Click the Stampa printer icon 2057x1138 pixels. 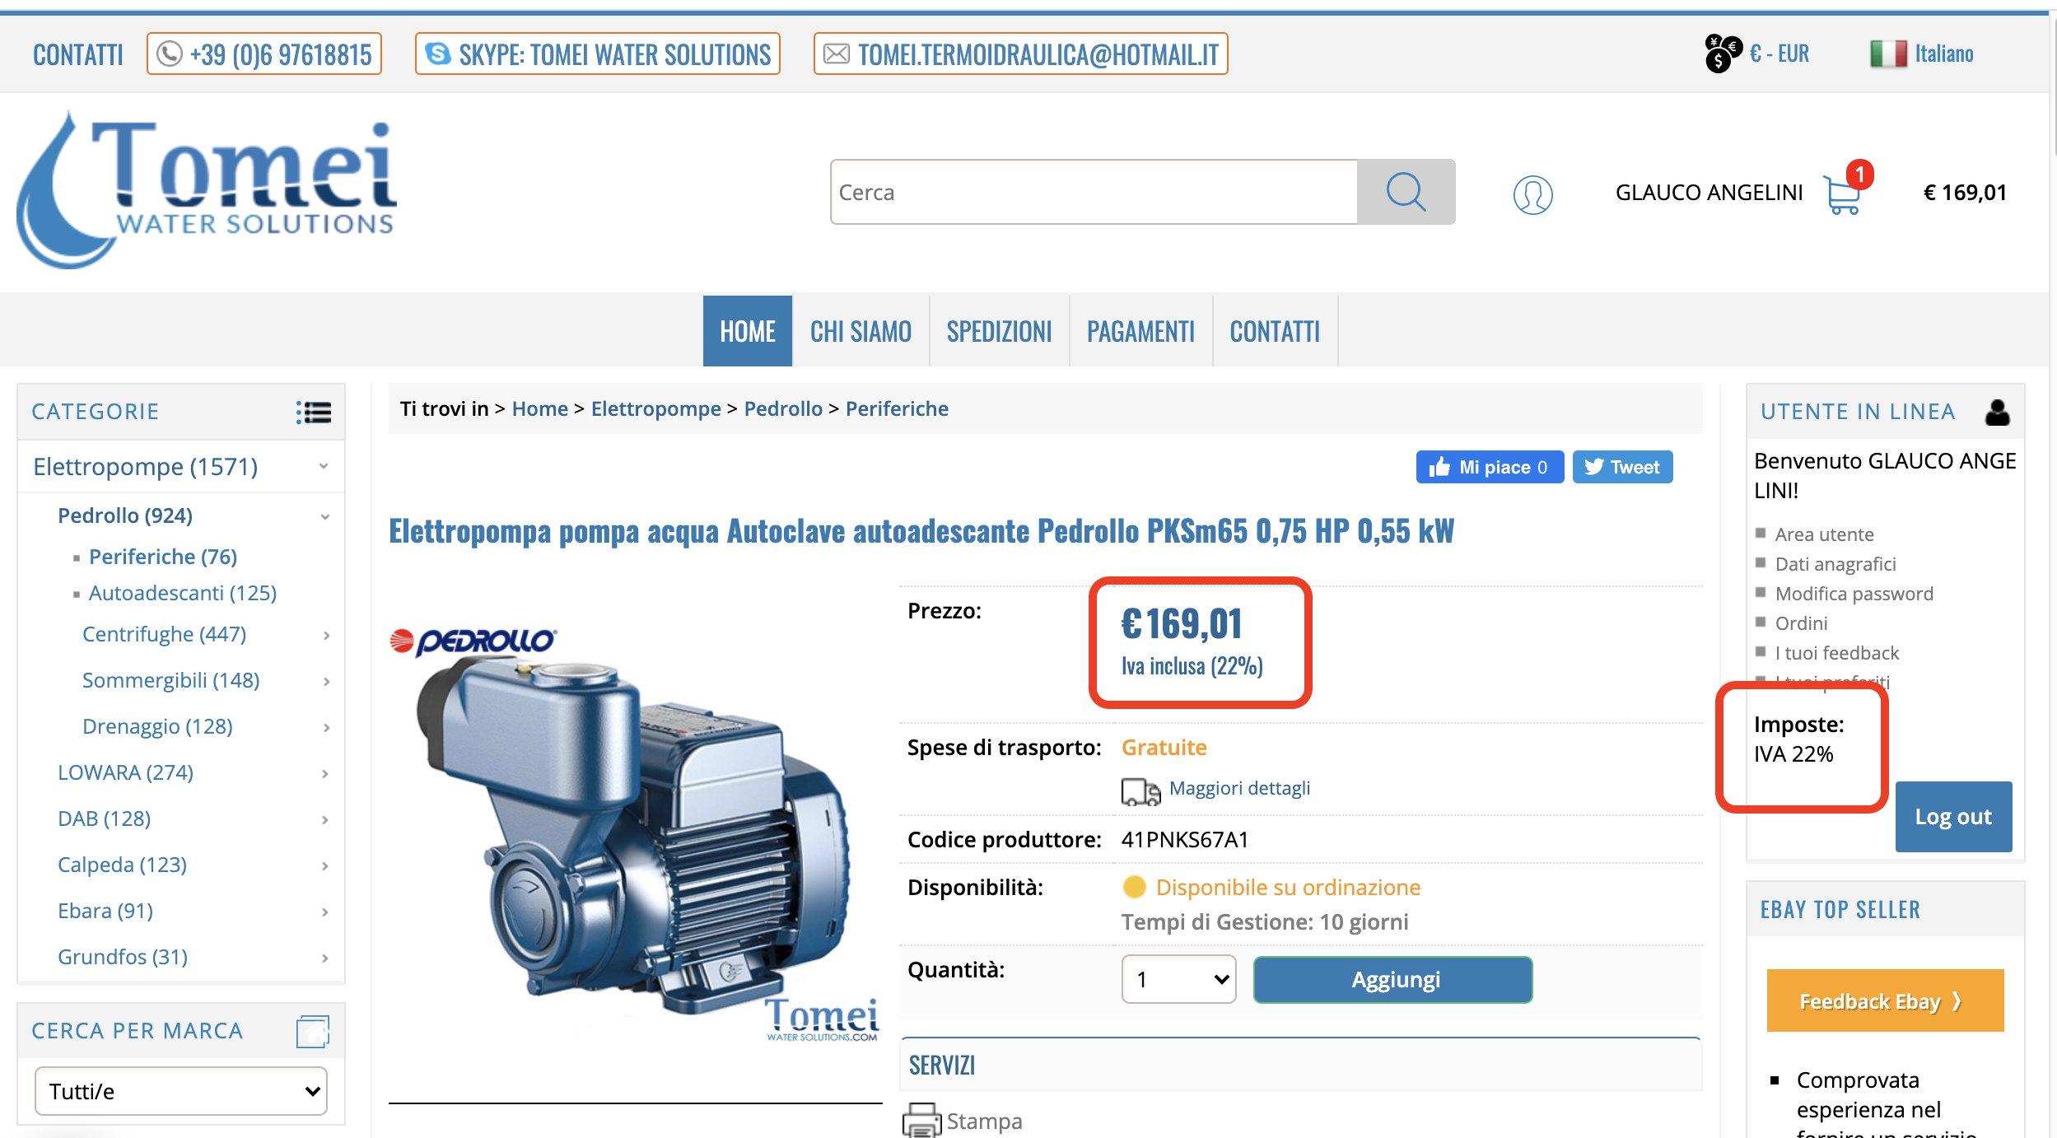[921, 1120]
